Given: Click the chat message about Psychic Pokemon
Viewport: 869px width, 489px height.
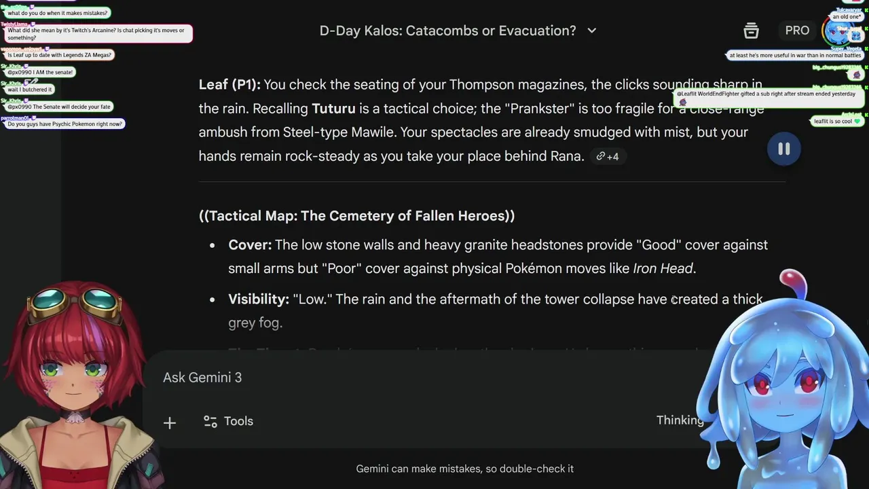Looking at the screenshot, I should click(x=65, y=124).
